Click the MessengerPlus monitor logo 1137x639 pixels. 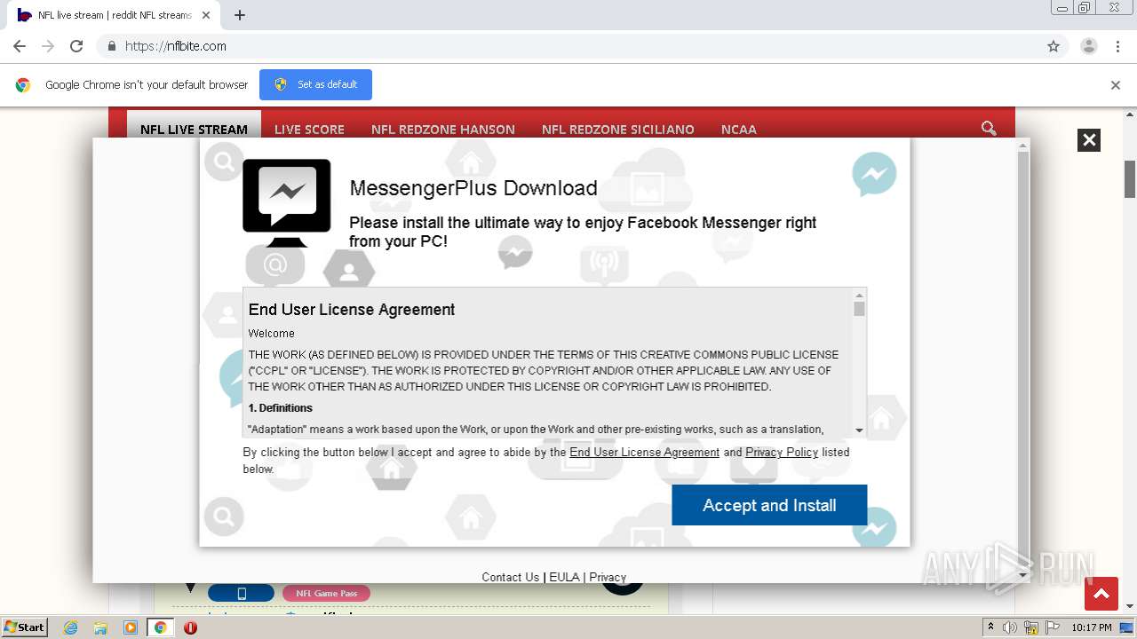click(x=287, y=203)
